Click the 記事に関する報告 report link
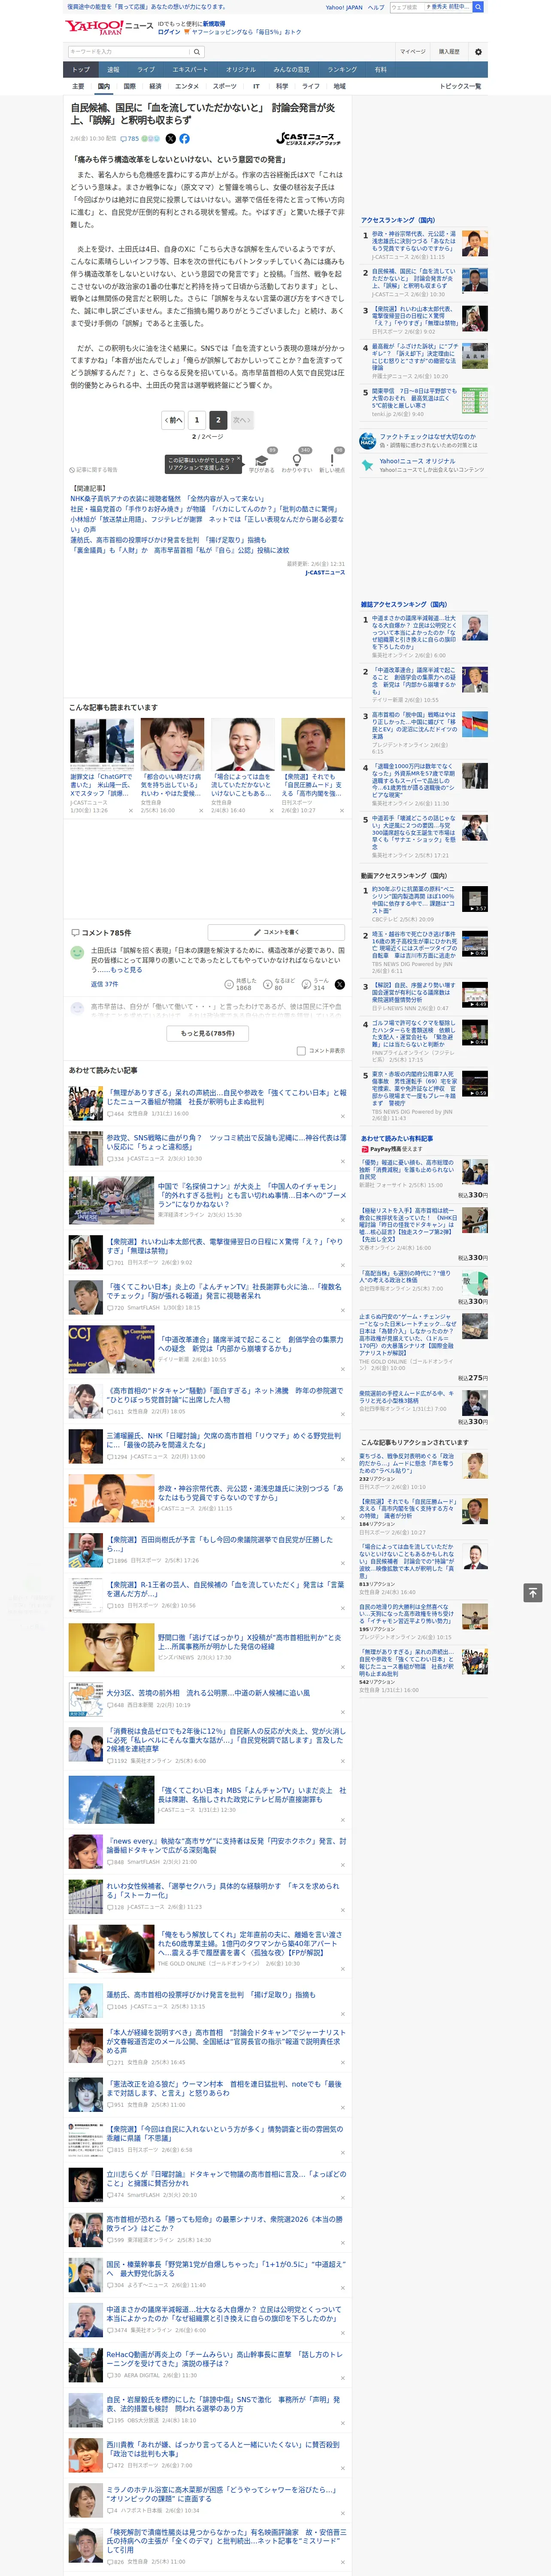This screenshot has height=2576, width=551. point(93,470)
